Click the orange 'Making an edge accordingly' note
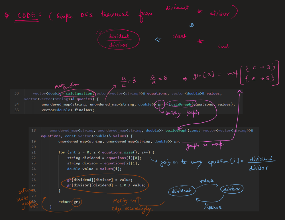285x220 pixels. pyautogui.click(x=133, y=205)
